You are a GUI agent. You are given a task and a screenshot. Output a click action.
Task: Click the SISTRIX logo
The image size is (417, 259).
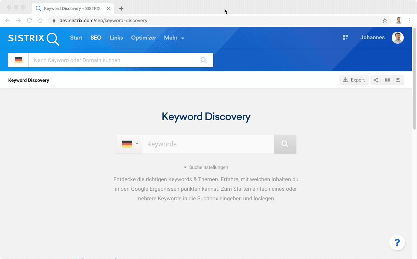coord(33,38)
